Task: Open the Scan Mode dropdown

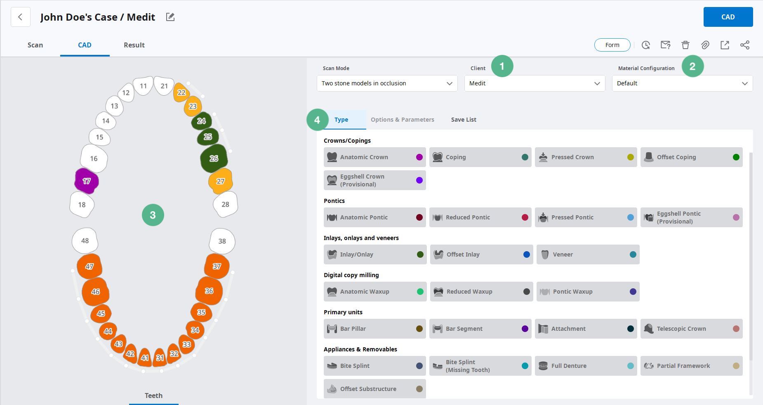Action: click(387, 83)
